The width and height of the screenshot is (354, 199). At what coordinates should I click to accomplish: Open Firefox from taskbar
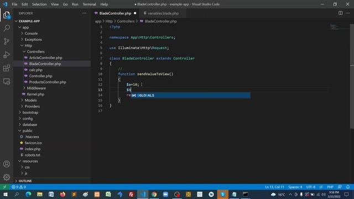(63, 194)
